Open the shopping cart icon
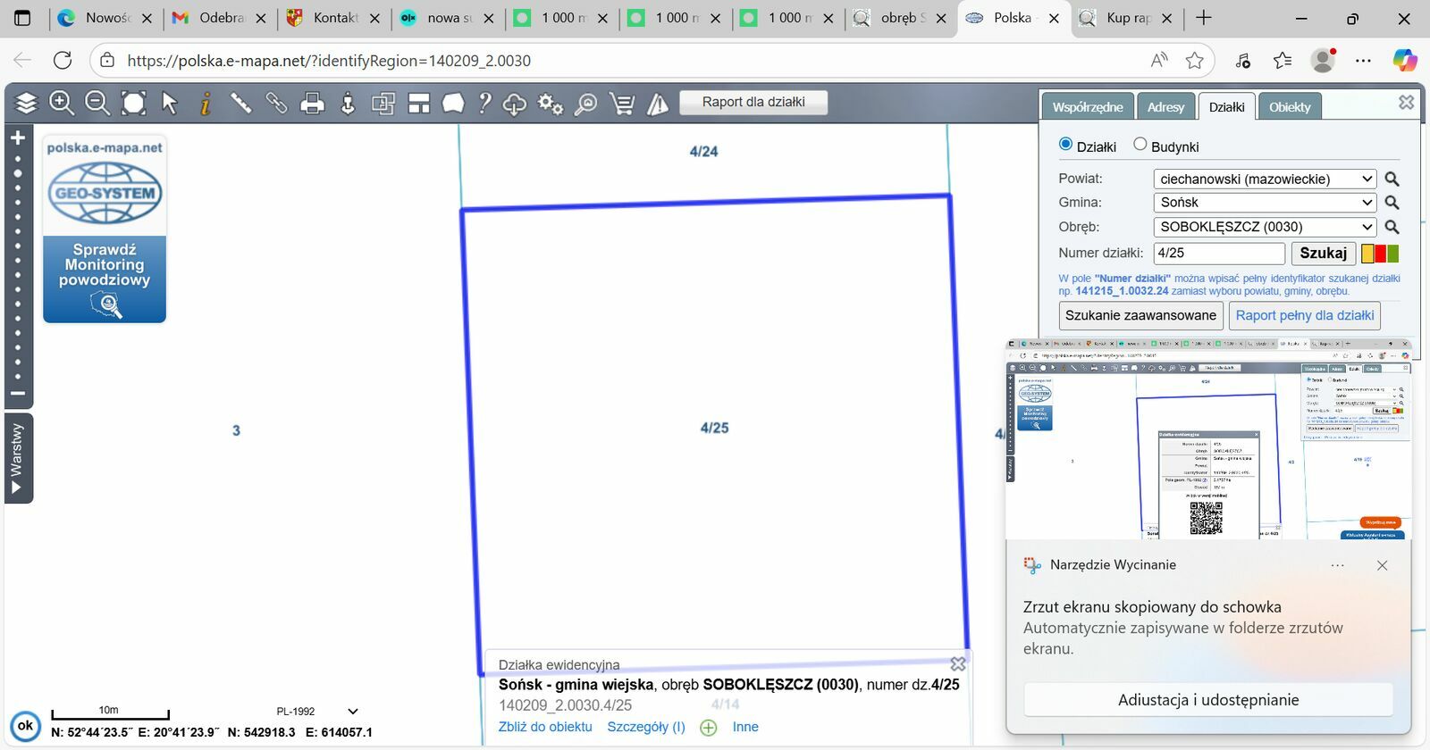Screen dimensions: 1430x750 coord(622,104)
